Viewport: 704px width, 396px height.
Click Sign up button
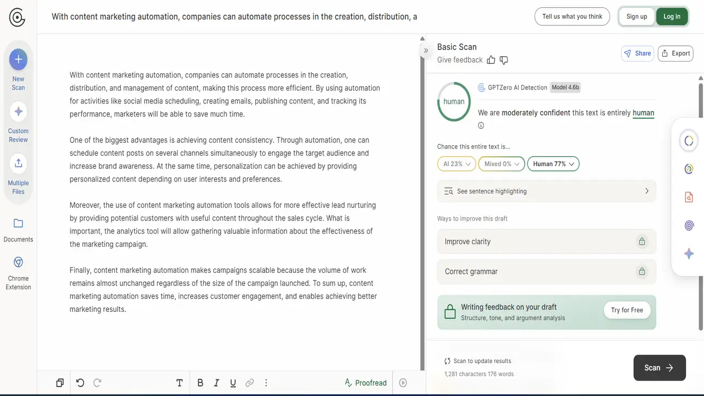click(x=636, y=16)
